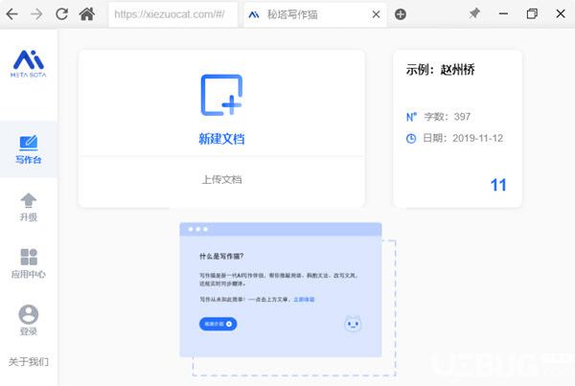Follow the blue link in intro text
The height and width of the screenshot is (386, 575).
tap(304, 300)
